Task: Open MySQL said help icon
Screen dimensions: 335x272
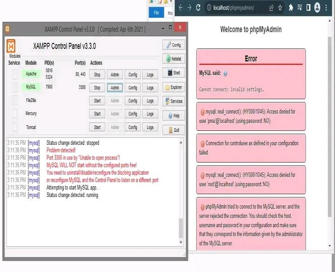Action: click(x=225, y=74)
